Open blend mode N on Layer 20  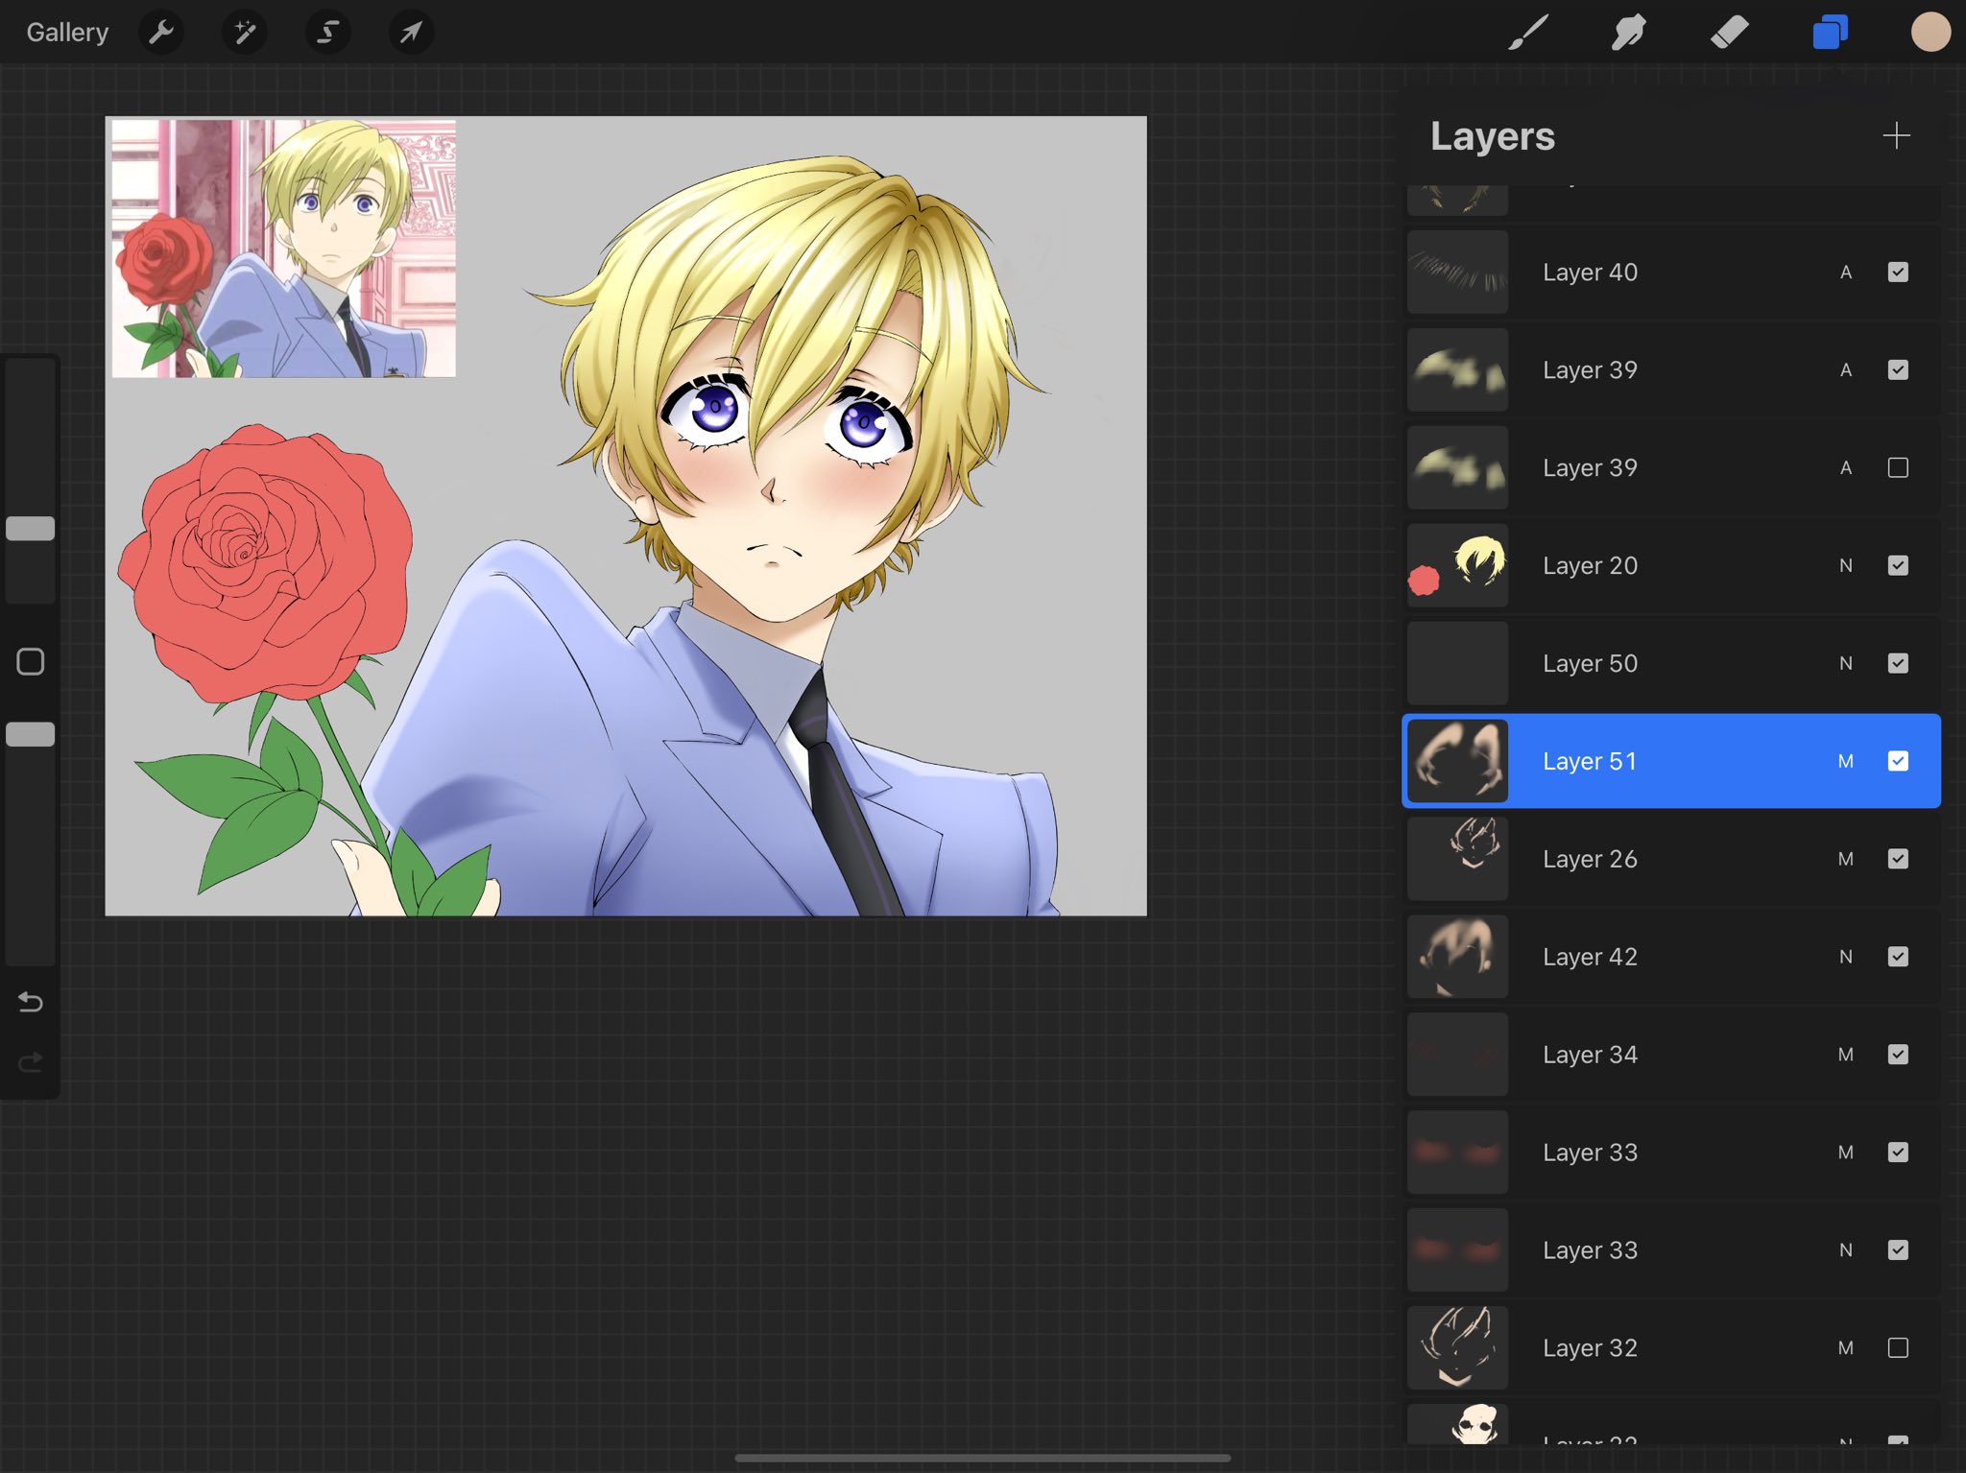pos(1845,566)
